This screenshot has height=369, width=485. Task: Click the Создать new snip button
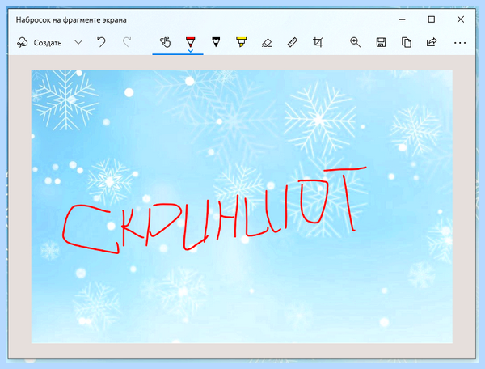click(39, 42)
